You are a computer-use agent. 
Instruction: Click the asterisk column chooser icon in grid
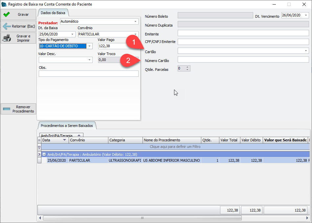click(39, 140)
